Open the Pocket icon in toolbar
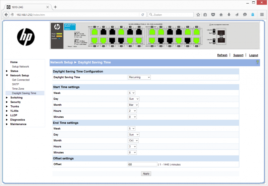 213,15
